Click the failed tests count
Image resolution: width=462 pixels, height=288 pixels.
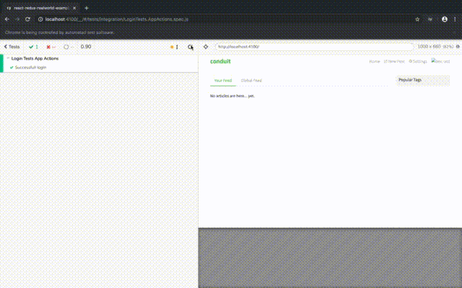51,47
